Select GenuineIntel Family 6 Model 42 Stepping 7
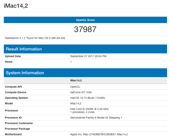Screen dimensions: 169x136 (96, 118)
